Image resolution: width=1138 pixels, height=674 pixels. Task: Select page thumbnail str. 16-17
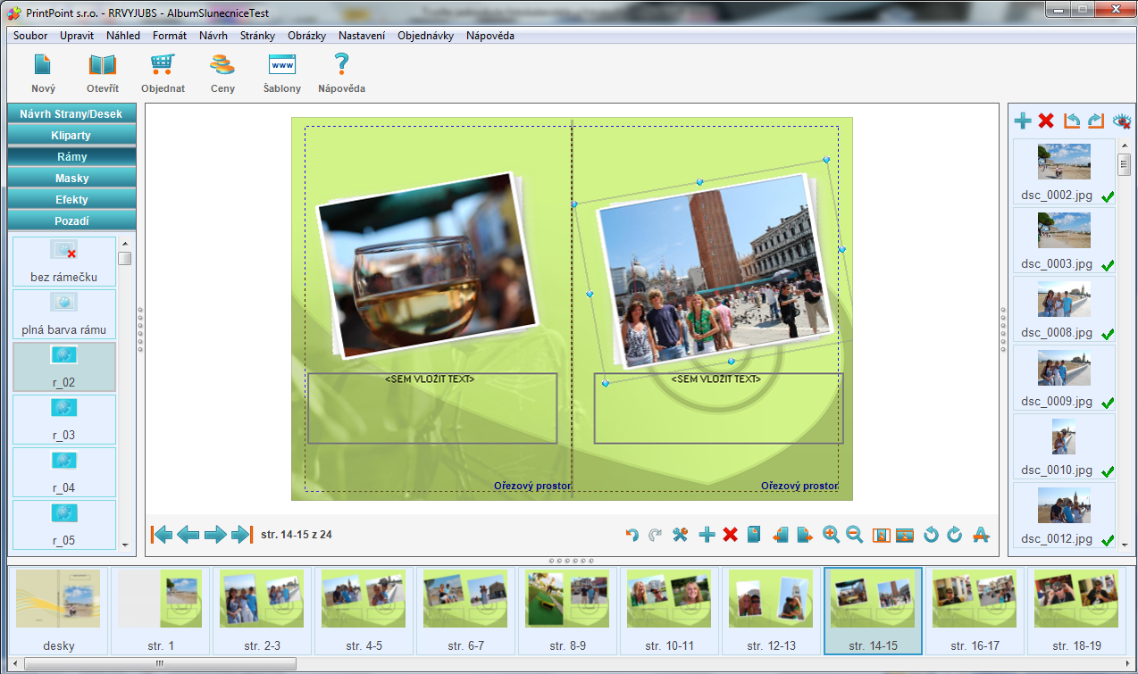tap(975, 611)
